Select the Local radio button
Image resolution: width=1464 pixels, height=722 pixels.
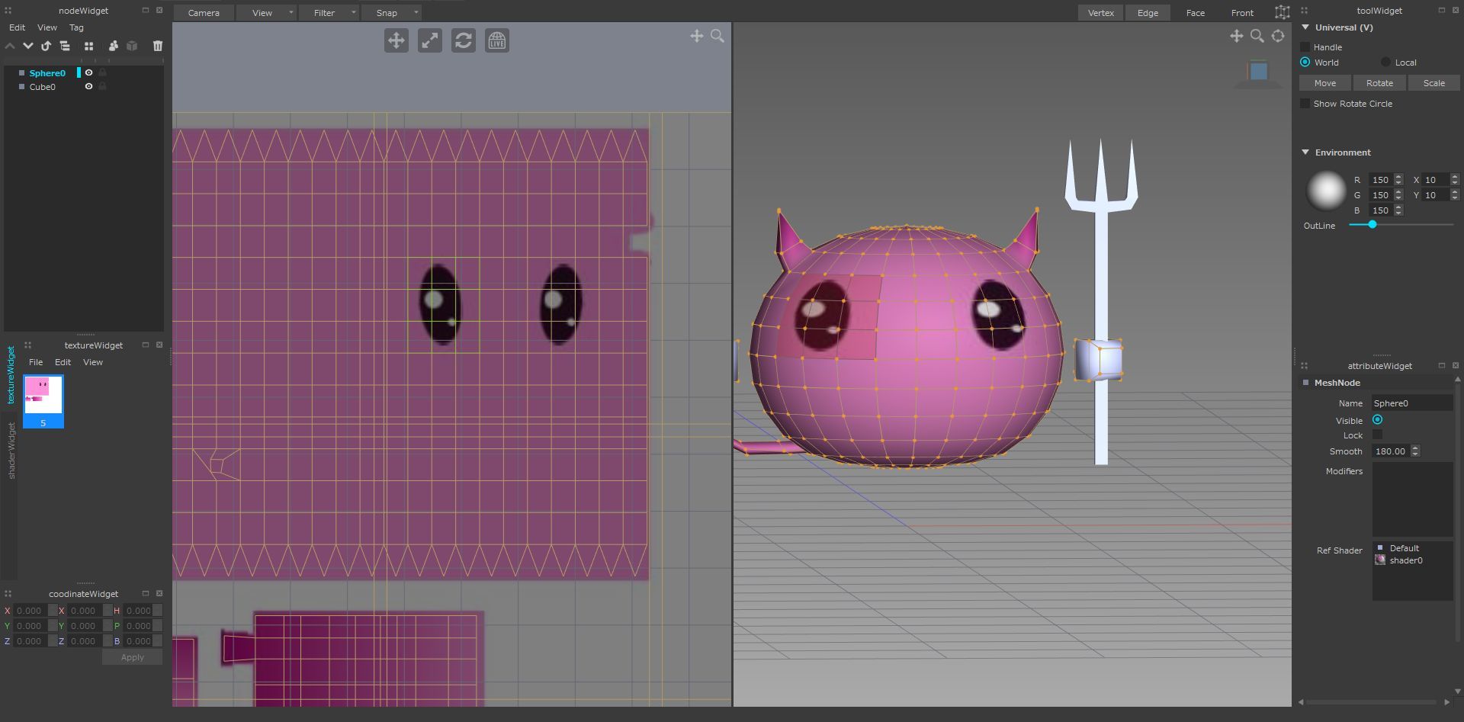1385,63
